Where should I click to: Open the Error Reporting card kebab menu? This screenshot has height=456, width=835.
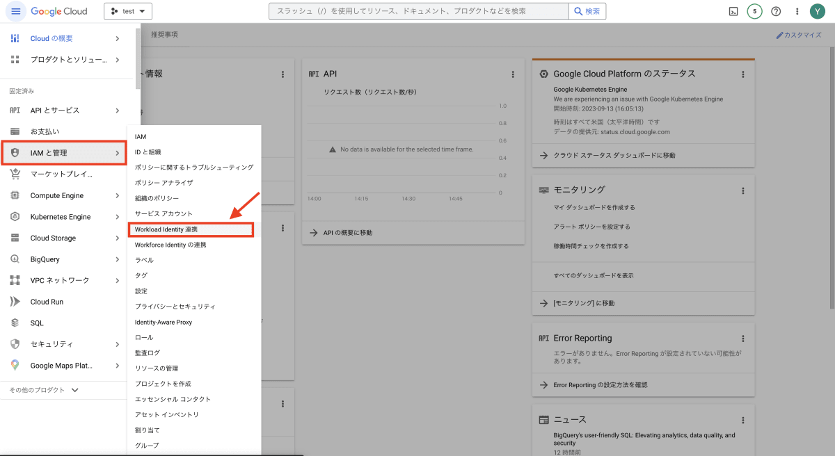pyautogui.click(x=742, y=339)
